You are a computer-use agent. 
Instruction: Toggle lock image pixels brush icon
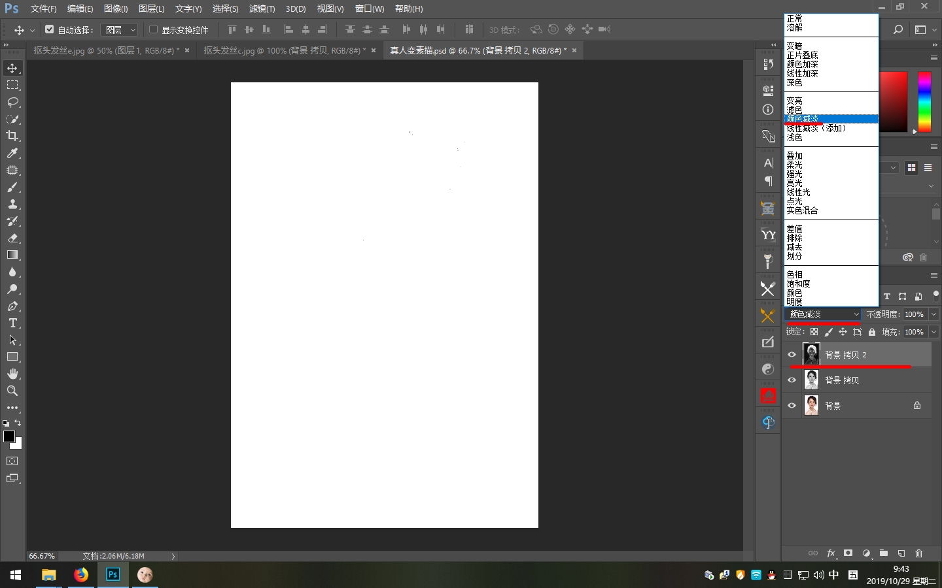[x=828, y=332]
